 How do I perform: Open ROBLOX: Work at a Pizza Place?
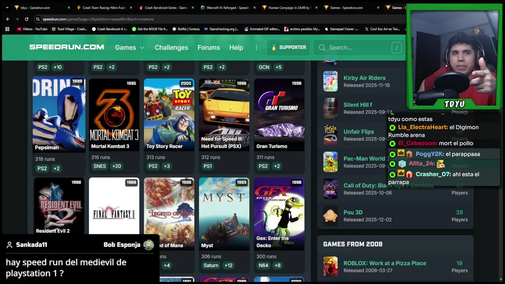point(385,263)
